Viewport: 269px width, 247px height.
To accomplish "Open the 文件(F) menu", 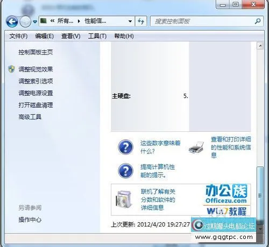I will (18, 36).
